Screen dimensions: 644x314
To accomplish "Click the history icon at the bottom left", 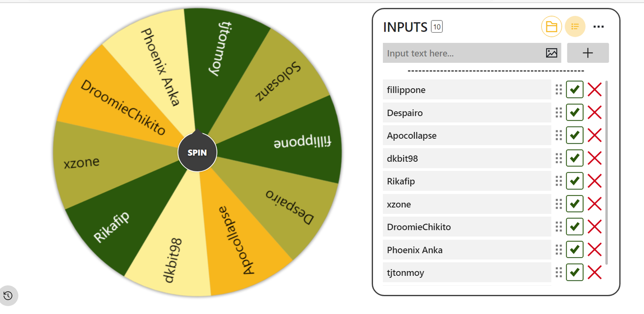I will (x=8, y=295).
